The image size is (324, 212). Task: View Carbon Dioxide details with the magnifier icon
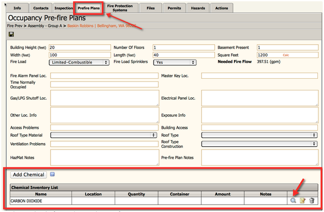click(293, 200)
